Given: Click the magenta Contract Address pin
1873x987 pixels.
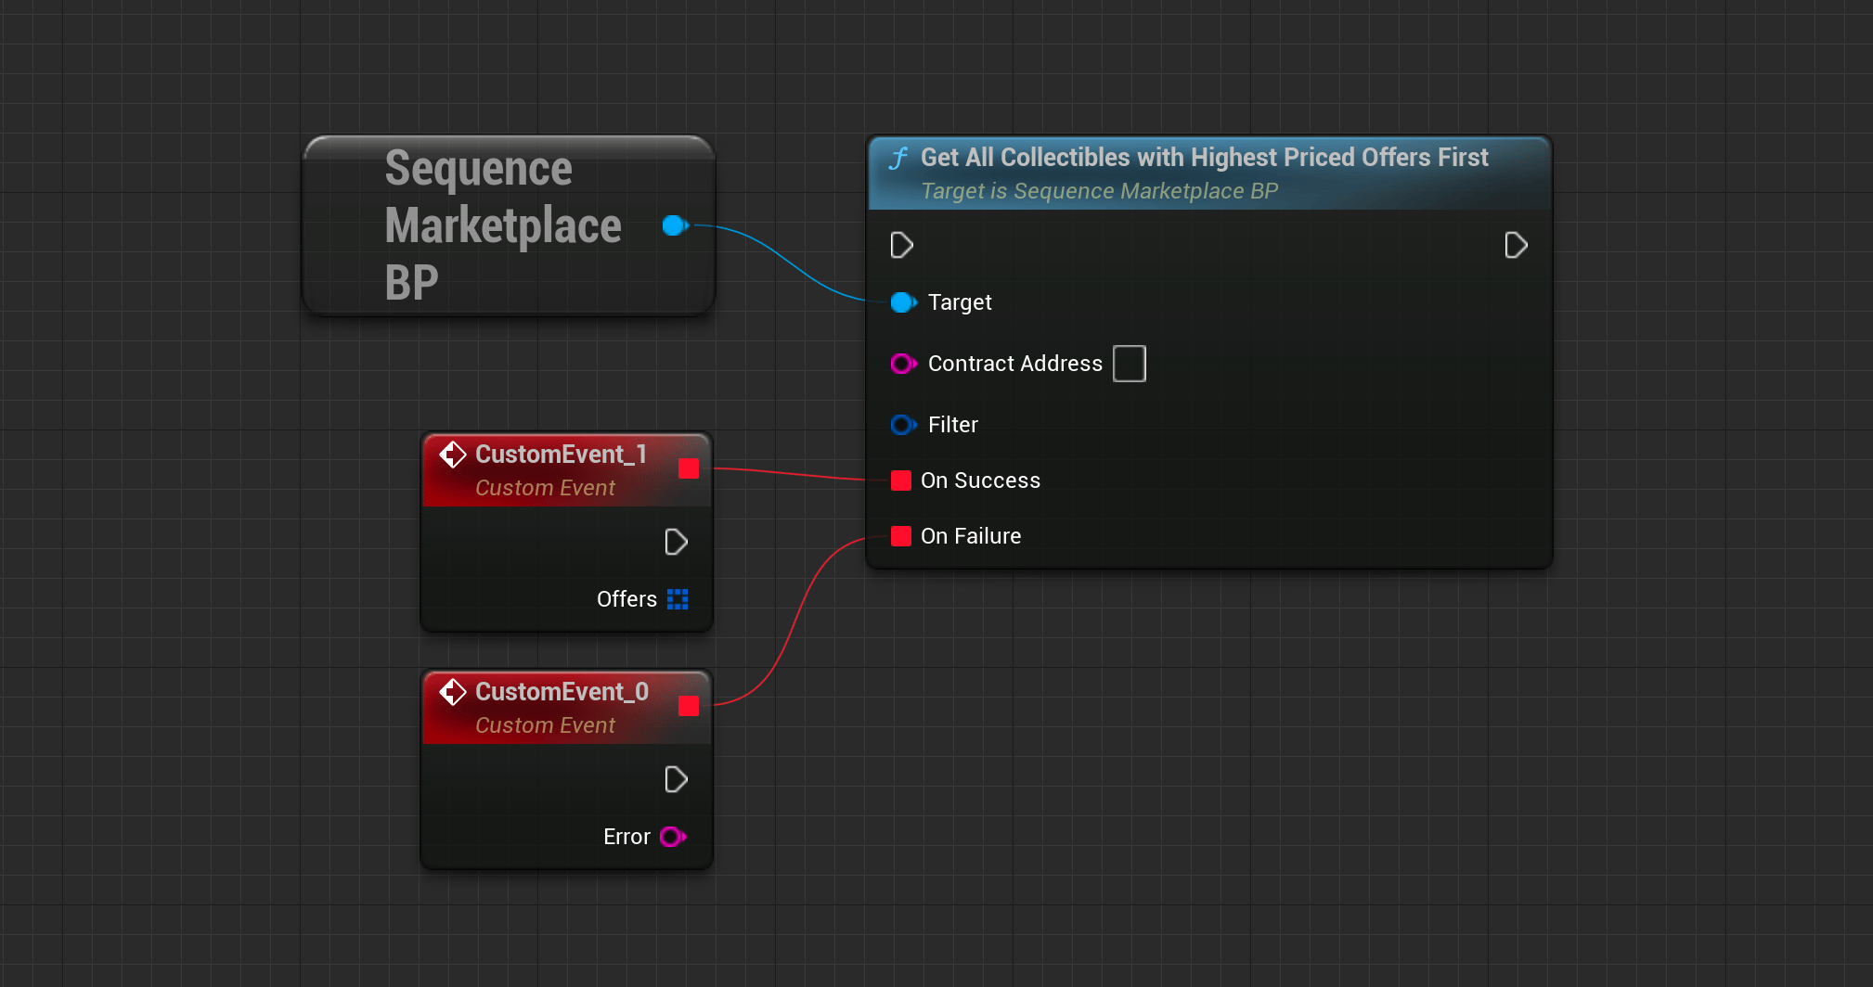Looking at the screenshot, I should 903,364.
